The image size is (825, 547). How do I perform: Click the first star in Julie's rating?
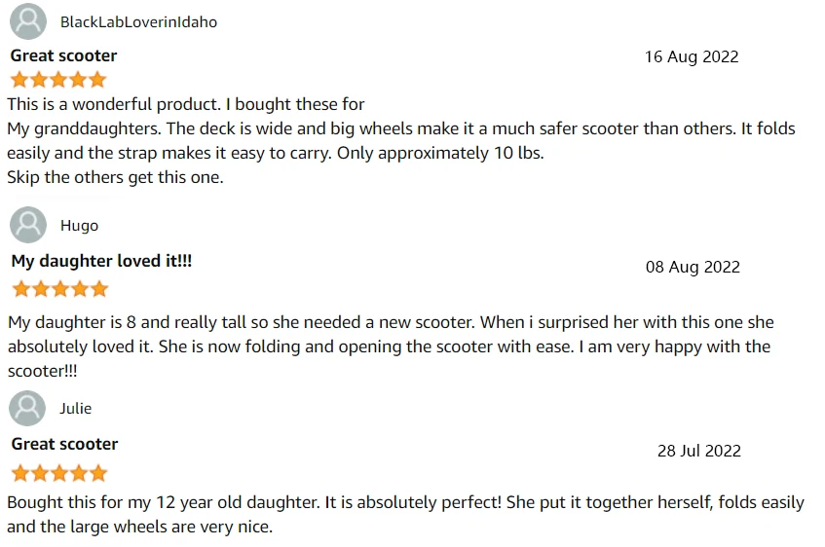(21, 474)
